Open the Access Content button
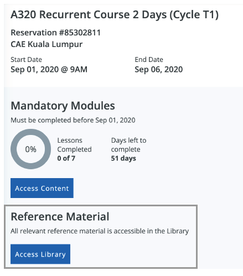Screen dimensions: 243x276 click(42, 188)
